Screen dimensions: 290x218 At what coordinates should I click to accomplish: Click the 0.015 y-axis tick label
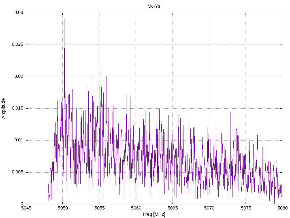18,108
